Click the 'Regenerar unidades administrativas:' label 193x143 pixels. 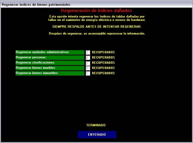(x=50, y=52)
